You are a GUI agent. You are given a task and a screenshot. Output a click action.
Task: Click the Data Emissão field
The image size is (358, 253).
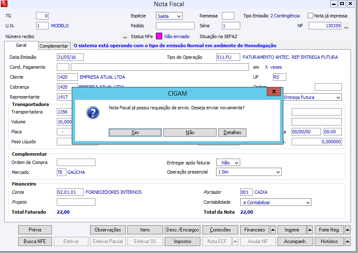(70, 57)
